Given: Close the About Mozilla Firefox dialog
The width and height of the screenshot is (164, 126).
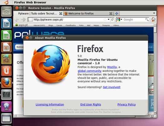Looking at the screenshot, I should tap(27, 38).
